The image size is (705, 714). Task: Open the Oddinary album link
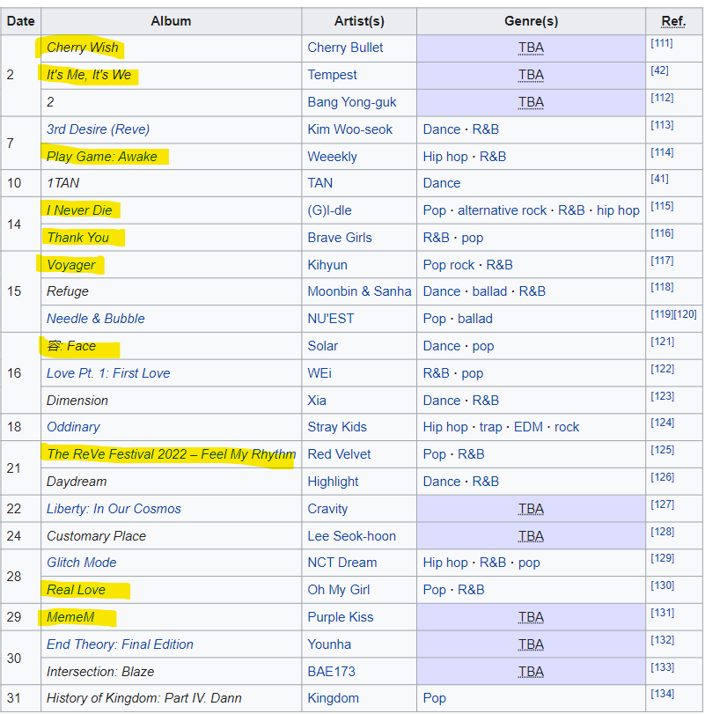73,428
